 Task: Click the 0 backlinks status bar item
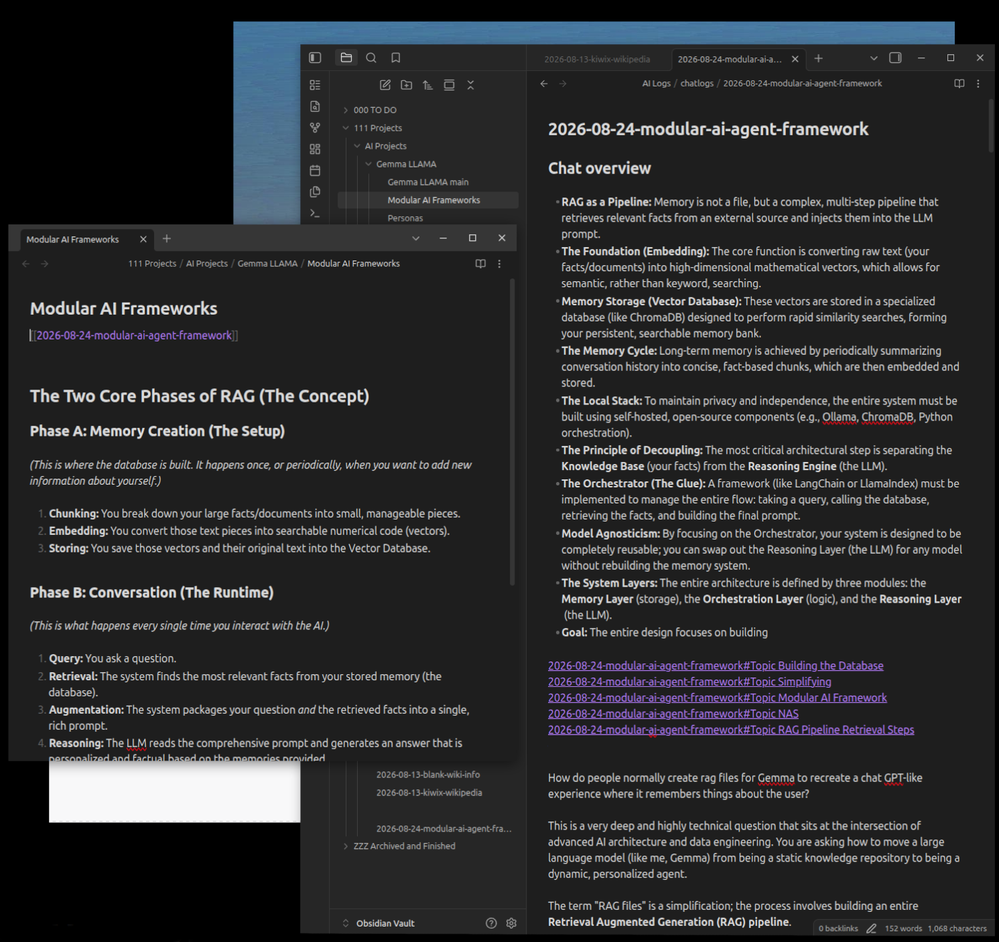(838, 929)
